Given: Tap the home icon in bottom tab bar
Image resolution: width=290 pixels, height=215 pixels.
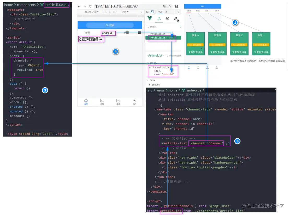Looking at the screenshot, I should pos(86,101).
